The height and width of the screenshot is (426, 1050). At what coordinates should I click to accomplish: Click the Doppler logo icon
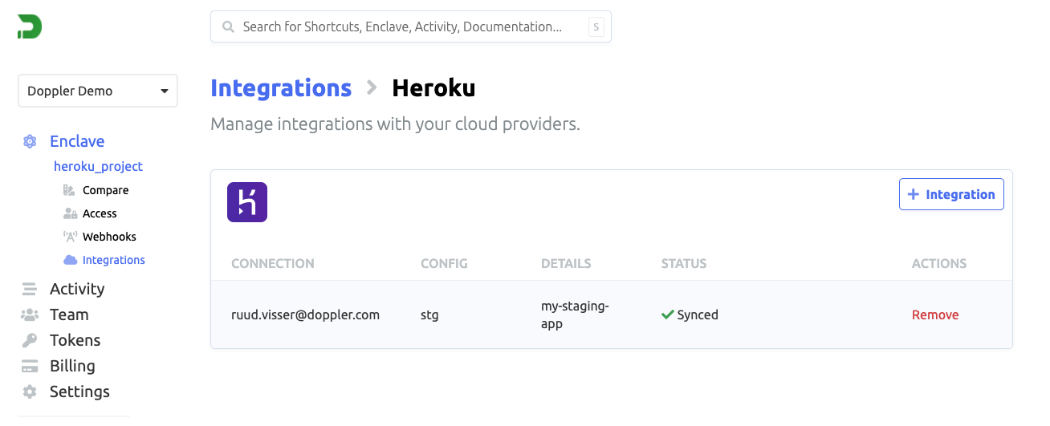coord(30,26)
